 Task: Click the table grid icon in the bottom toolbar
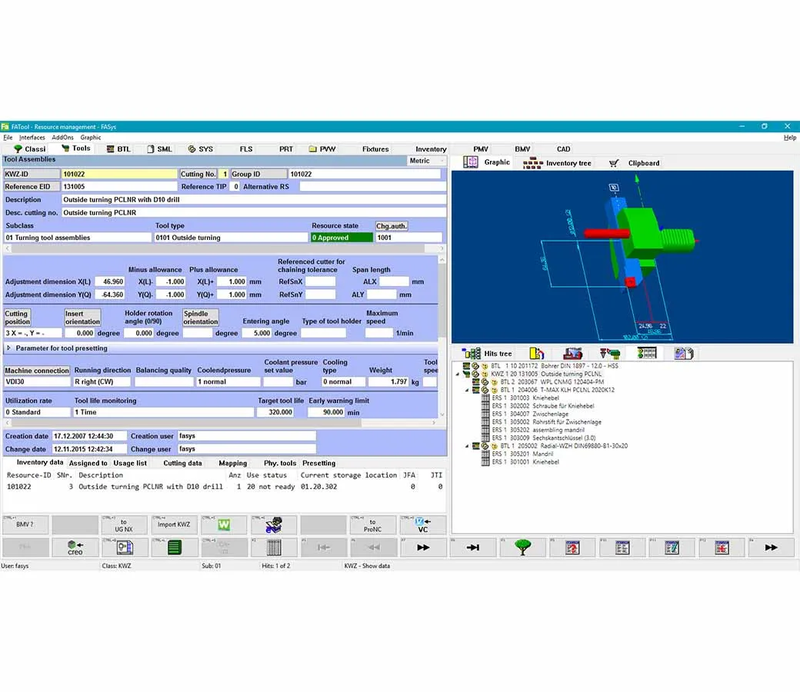[273, 547]
